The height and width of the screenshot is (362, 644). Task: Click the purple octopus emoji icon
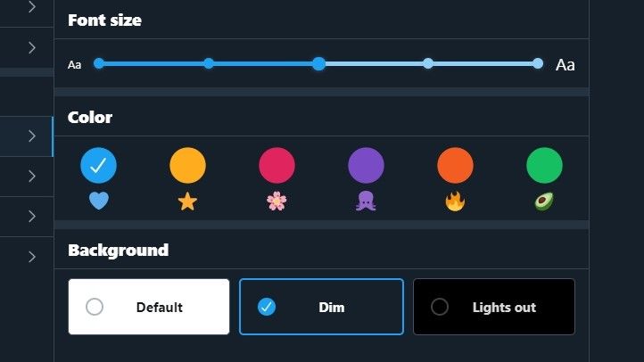pos(366,202)
